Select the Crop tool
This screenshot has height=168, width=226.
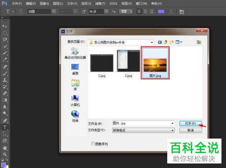coord(5,53)
